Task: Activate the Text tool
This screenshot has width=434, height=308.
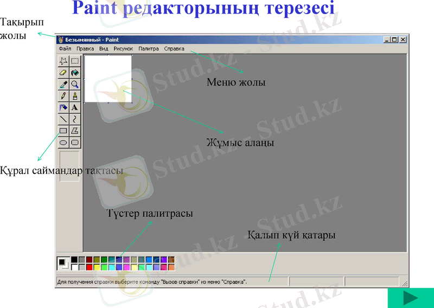Action: click(75, 107)
